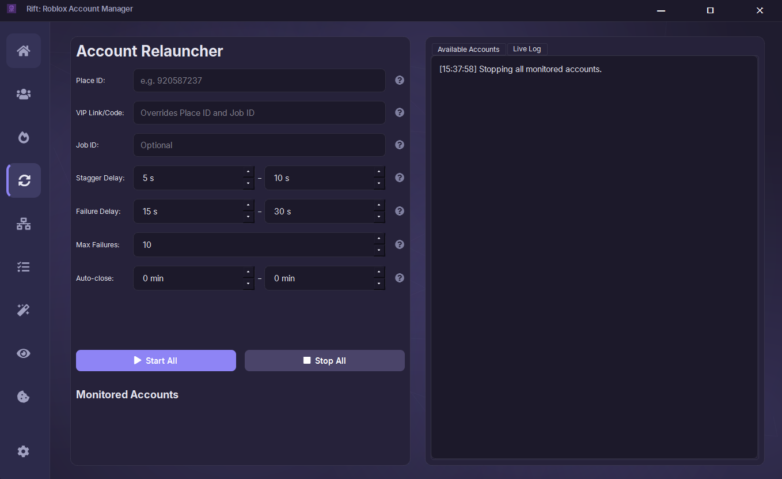Show help for Max Failures setting

click(400, 244)
